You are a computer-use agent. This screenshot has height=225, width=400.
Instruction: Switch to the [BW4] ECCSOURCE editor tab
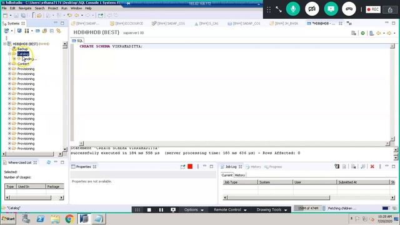click(126, 24)
